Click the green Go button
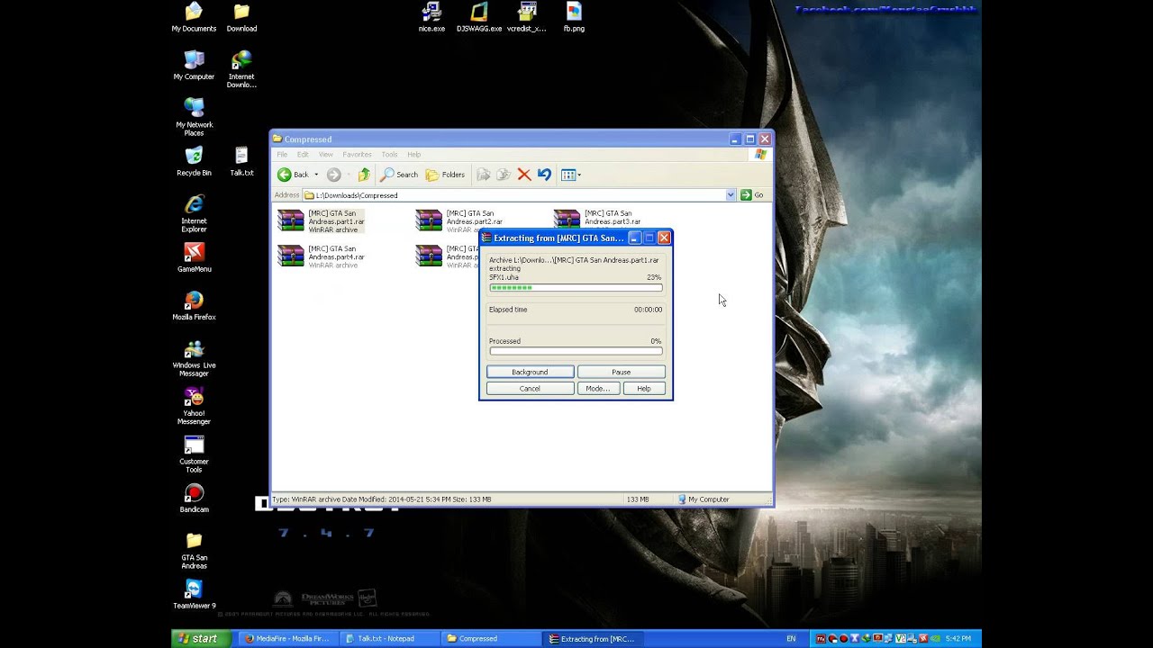 [752, 195]
